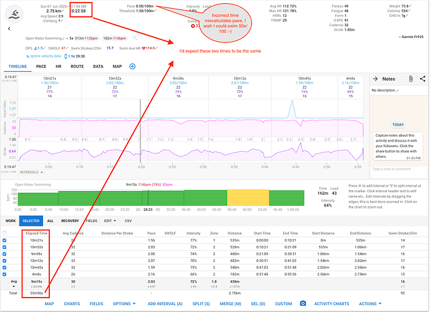Toggle the Ignore velocity data option
Viewport: 430px width, 312px height.
coord(44,56)
